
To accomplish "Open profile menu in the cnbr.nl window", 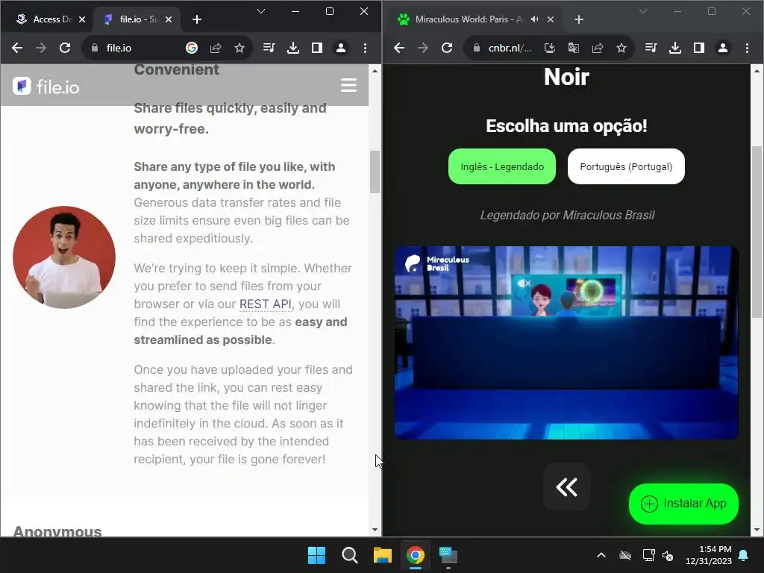I will 722,48.
